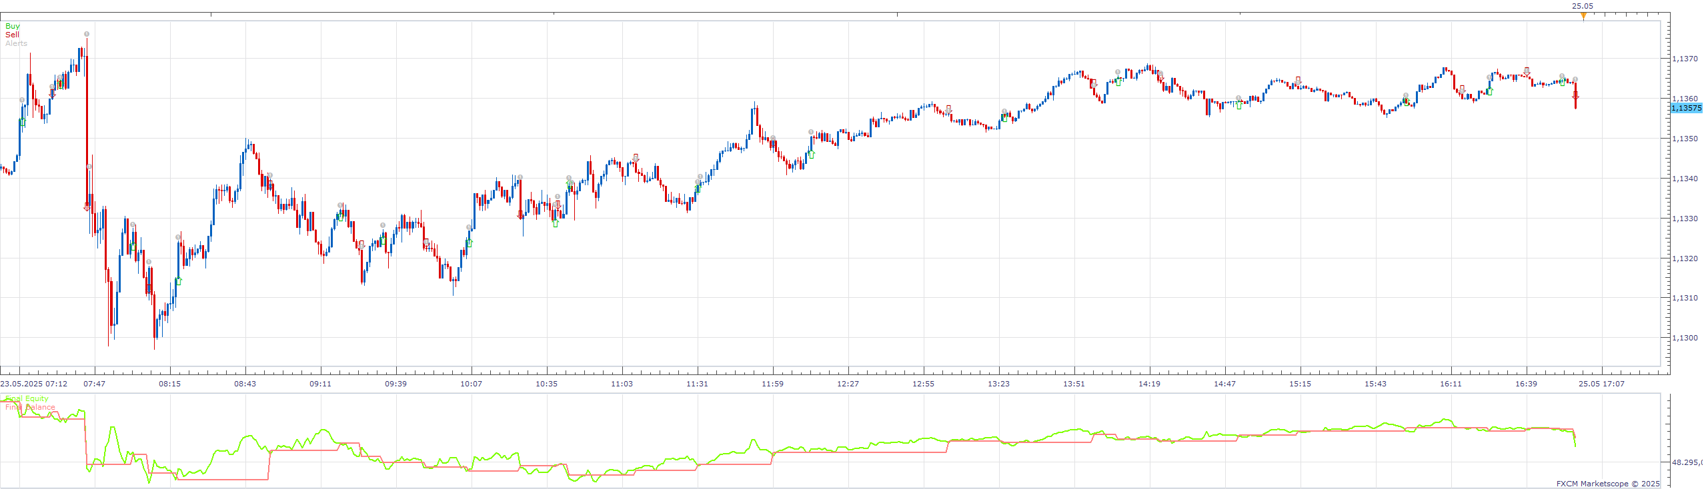Click the alert marker atop the tallest red candle
Viewport: 1704px width, 489px height.
[87, 34]
